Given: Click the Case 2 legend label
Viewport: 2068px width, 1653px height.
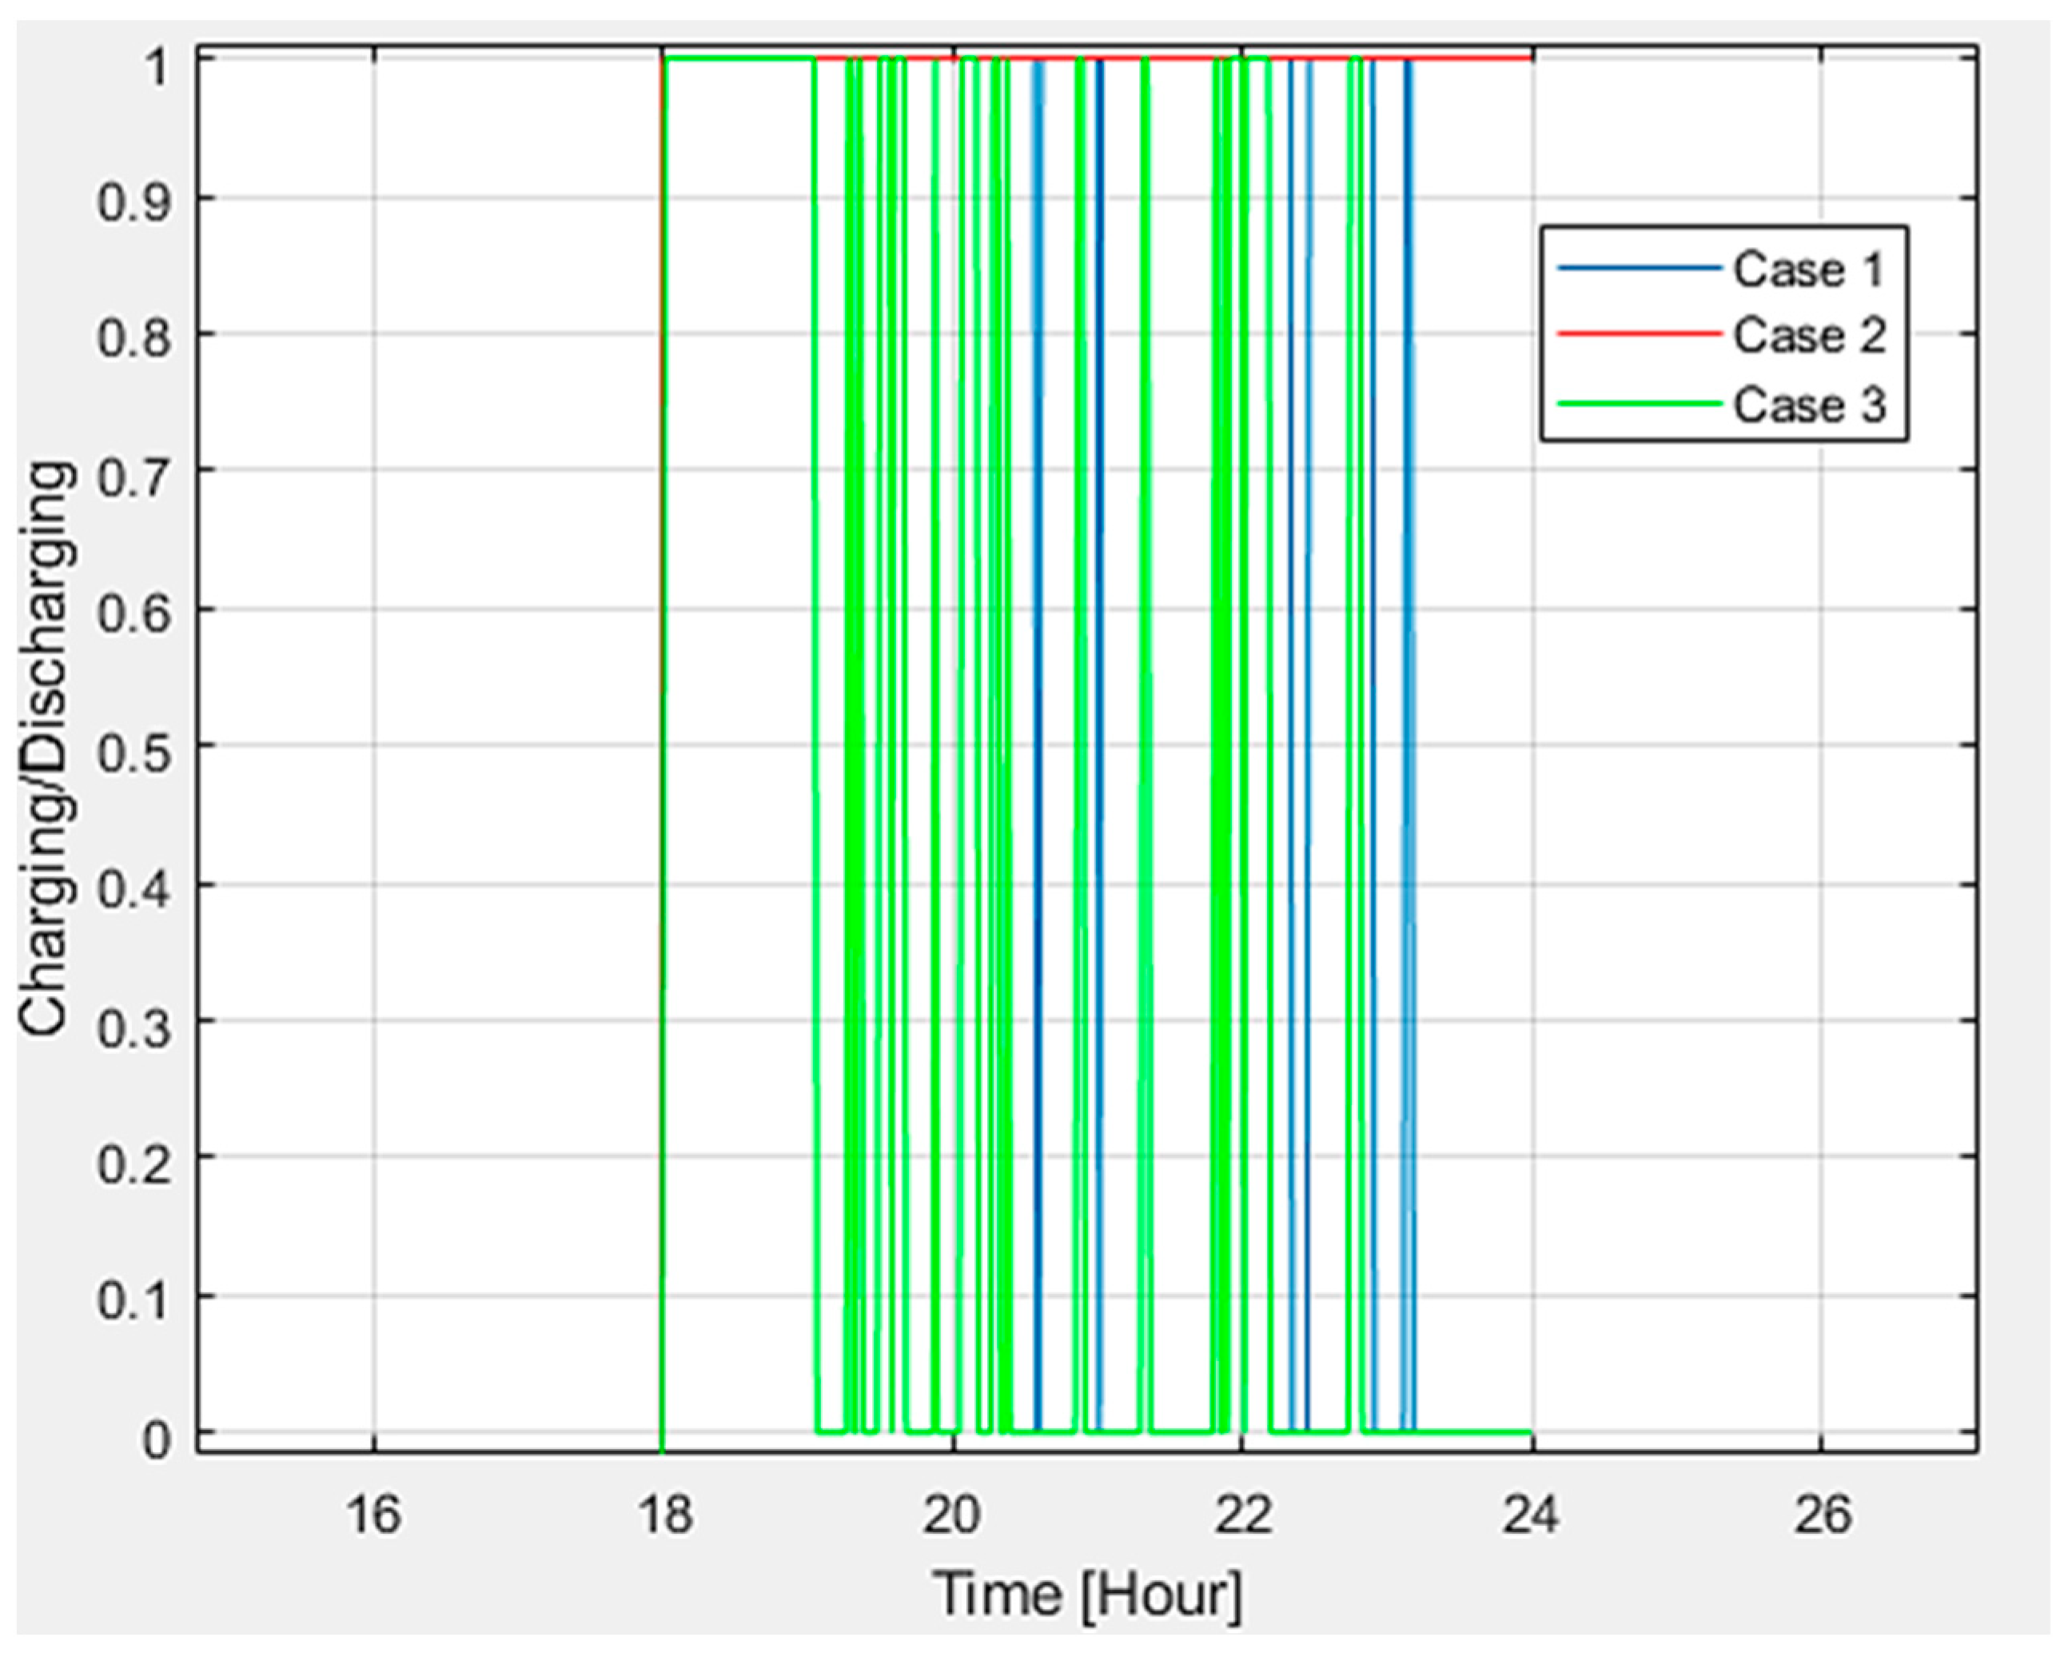Looking at the screenshot, I should point(1807,336).
